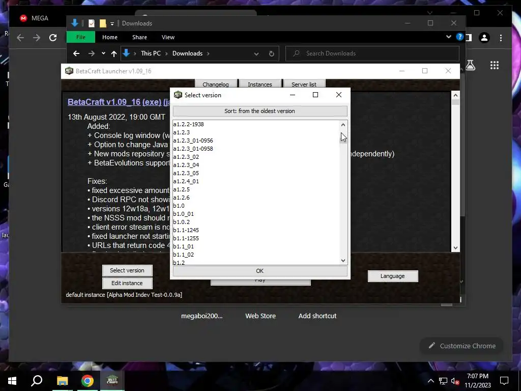The height and width of the screenshot is (391, 521).
Task: Open the Customize Quick Access Toolbar dropdown
Action: click(x=112, y=23)
